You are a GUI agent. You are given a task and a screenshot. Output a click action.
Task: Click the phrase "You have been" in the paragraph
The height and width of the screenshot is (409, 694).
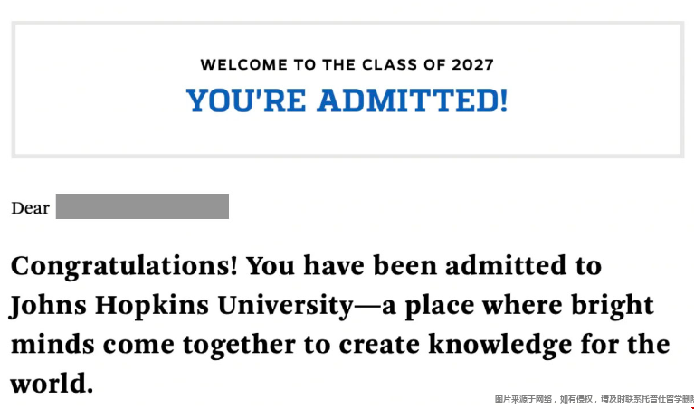click(342, 266)
